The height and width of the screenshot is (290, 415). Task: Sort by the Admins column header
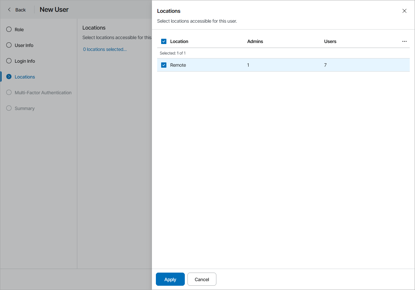255,41
